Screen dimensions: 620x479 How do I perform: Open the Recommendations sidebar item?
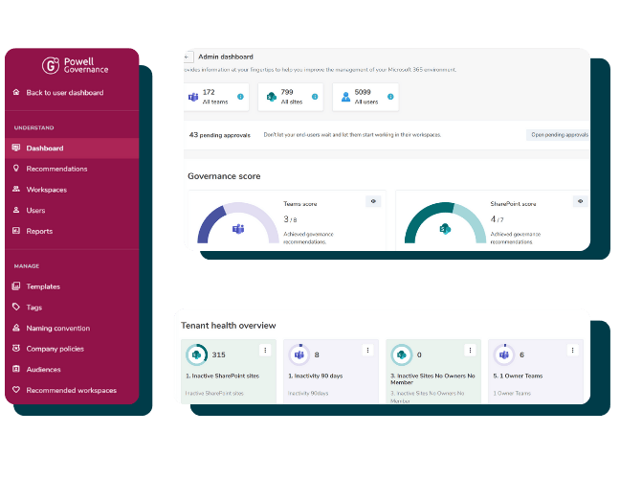56,169
